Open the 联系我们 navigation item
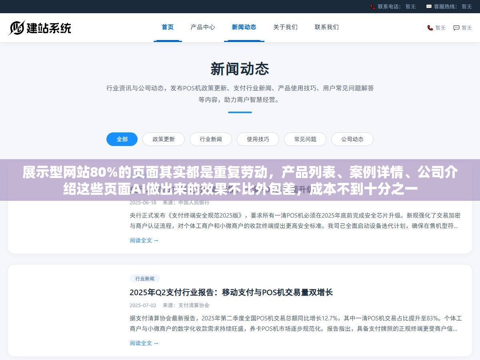 (327, 27)
